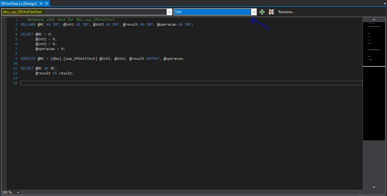387x196 pixels.
Task: Click 'SELECT @RC AS RC,' on line 11
Action: [x=39, y=68]
